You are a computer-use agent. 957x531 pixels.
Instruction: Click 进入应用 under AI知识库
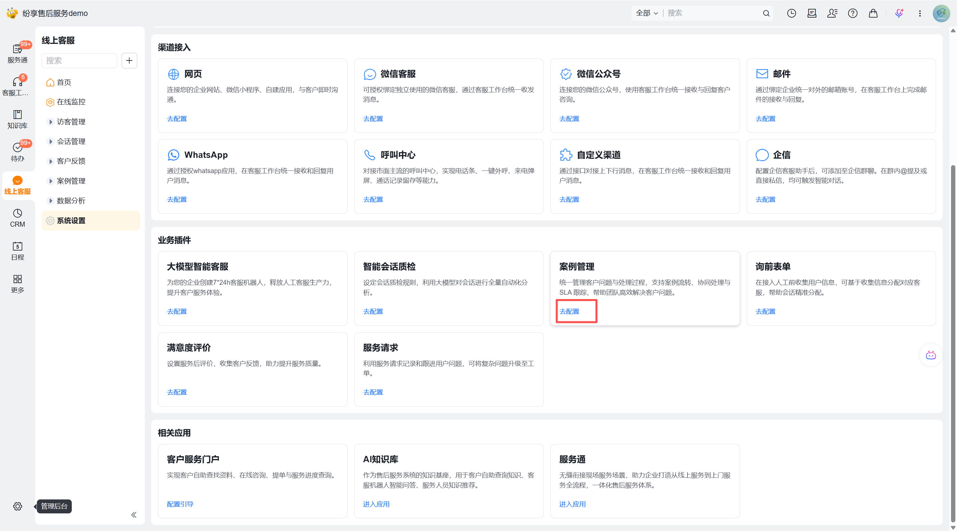[x=376, y=504]
